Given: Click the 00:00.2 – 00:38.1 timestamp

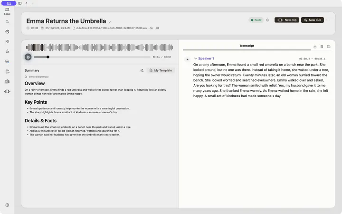Looking at the screenshot, I should [312, 59].
